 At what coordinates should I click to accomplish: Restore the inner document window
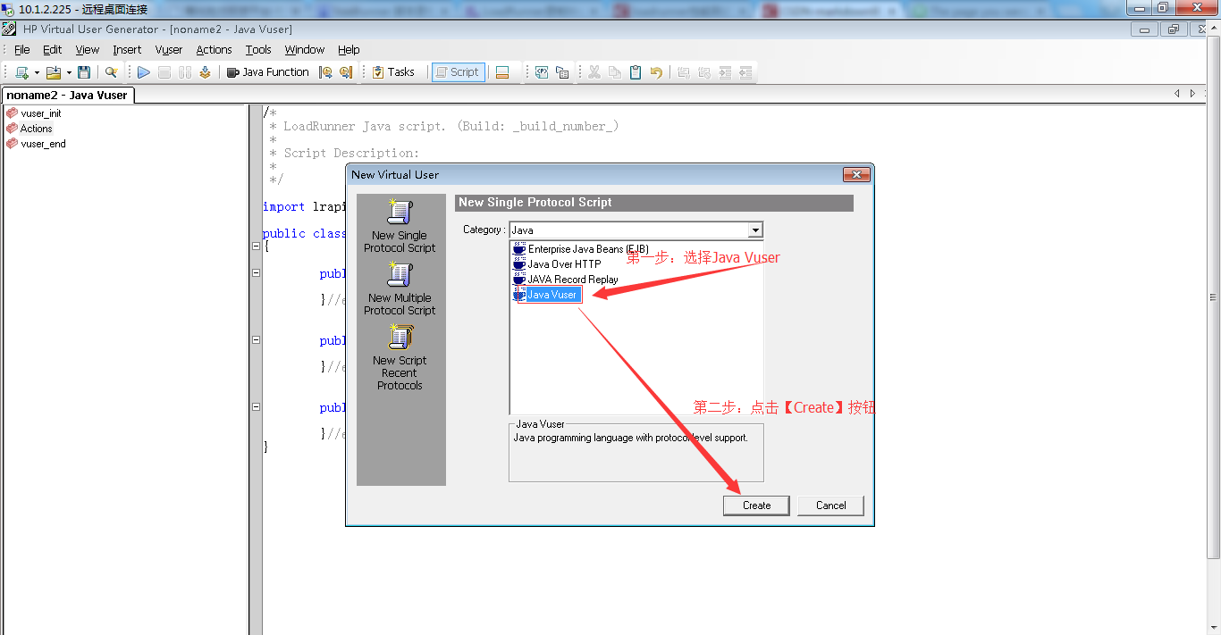coord(1173,29)
